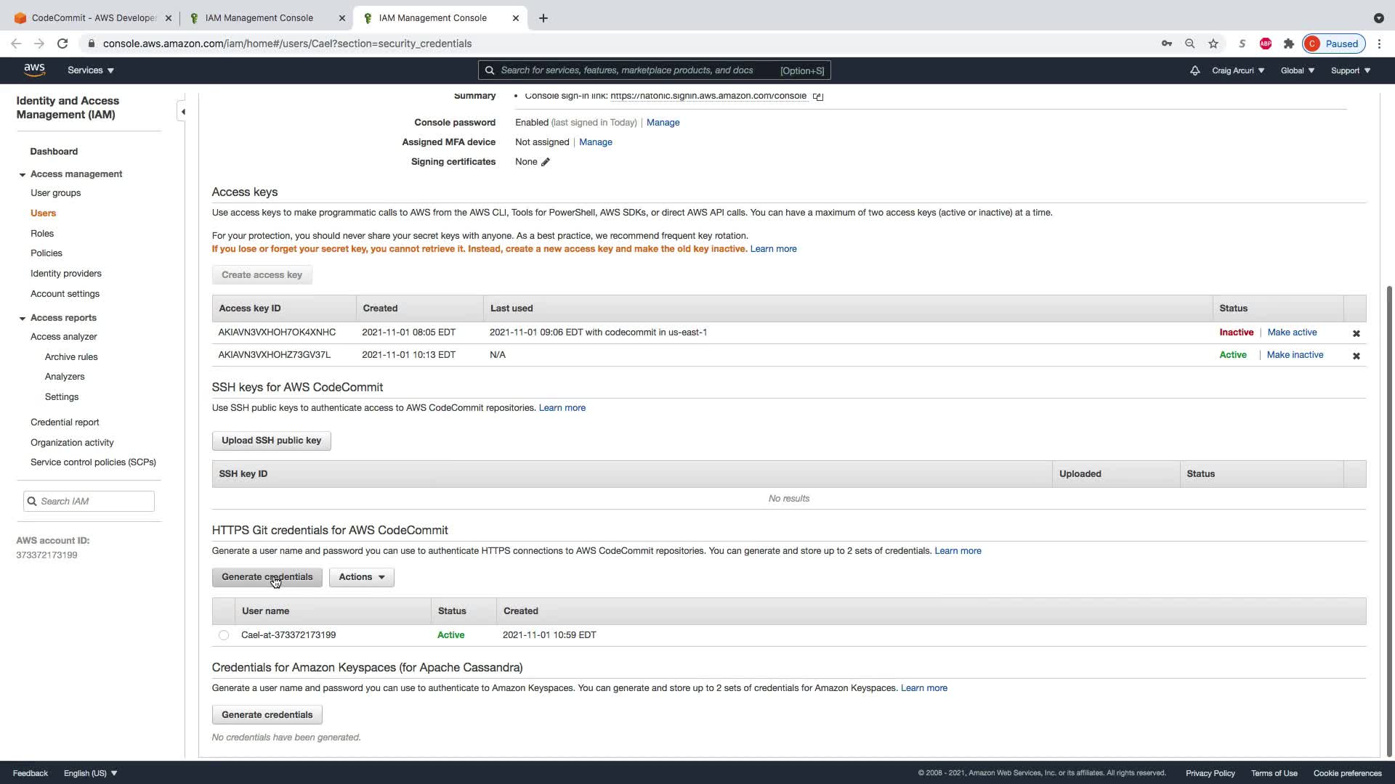This screenshot has height=784, width=1395.
Task: Make the active access key inactive
Action: pos(1295,355)
